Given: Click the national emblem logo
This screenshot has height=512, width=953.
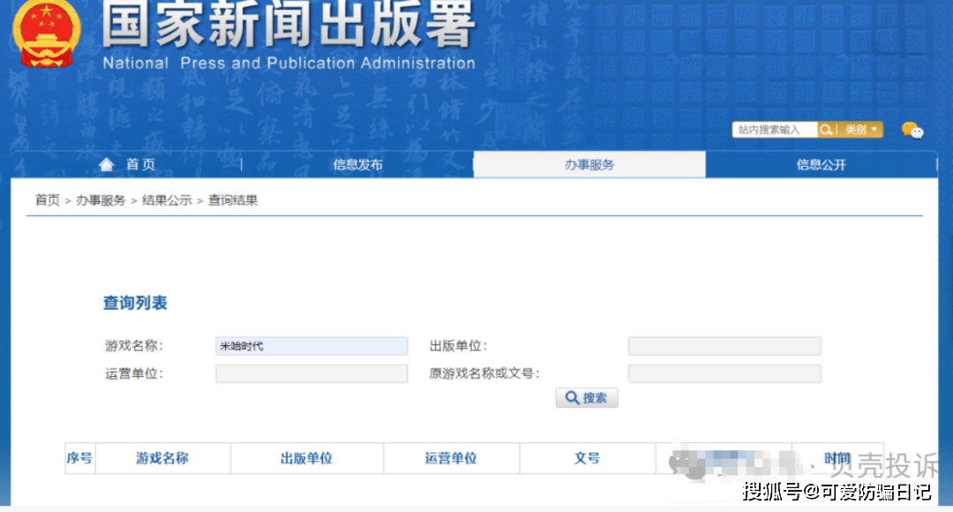Looking at the screenshot, I should (46, 34).
